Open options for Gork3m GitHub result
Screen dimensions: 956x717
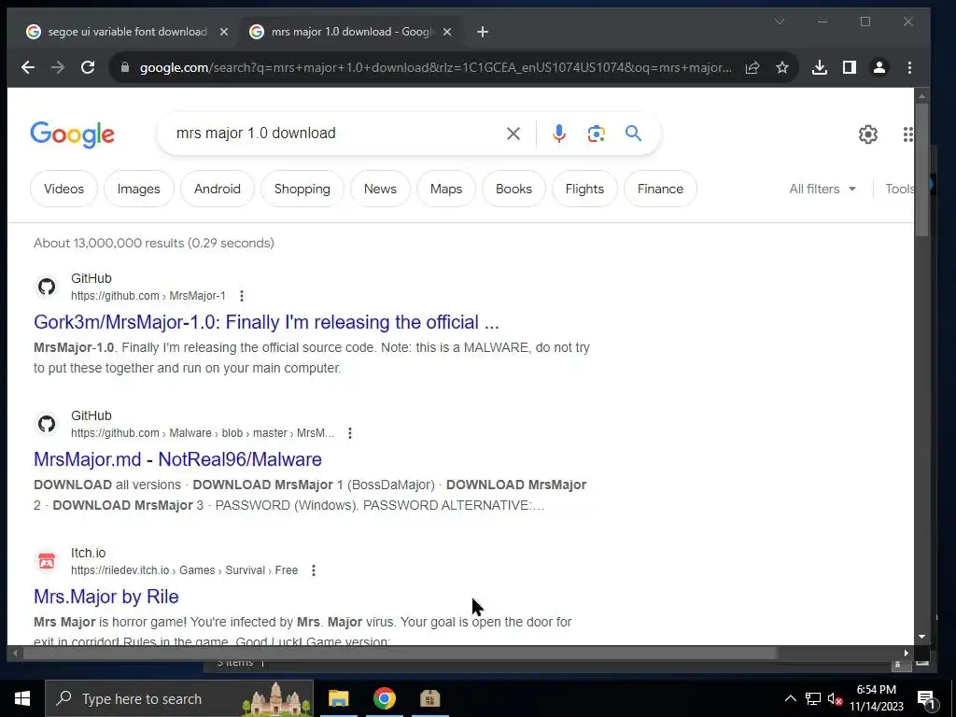242,296
